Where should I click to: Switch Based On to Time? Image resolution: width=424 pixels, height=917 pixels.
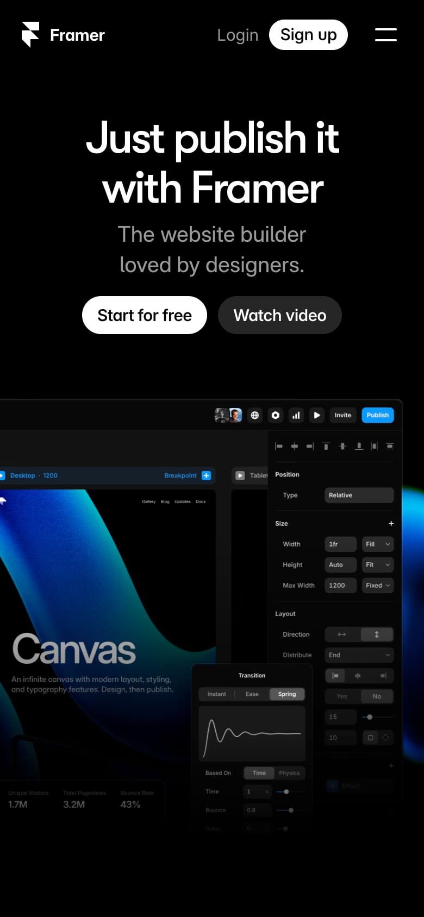[259, 773]
